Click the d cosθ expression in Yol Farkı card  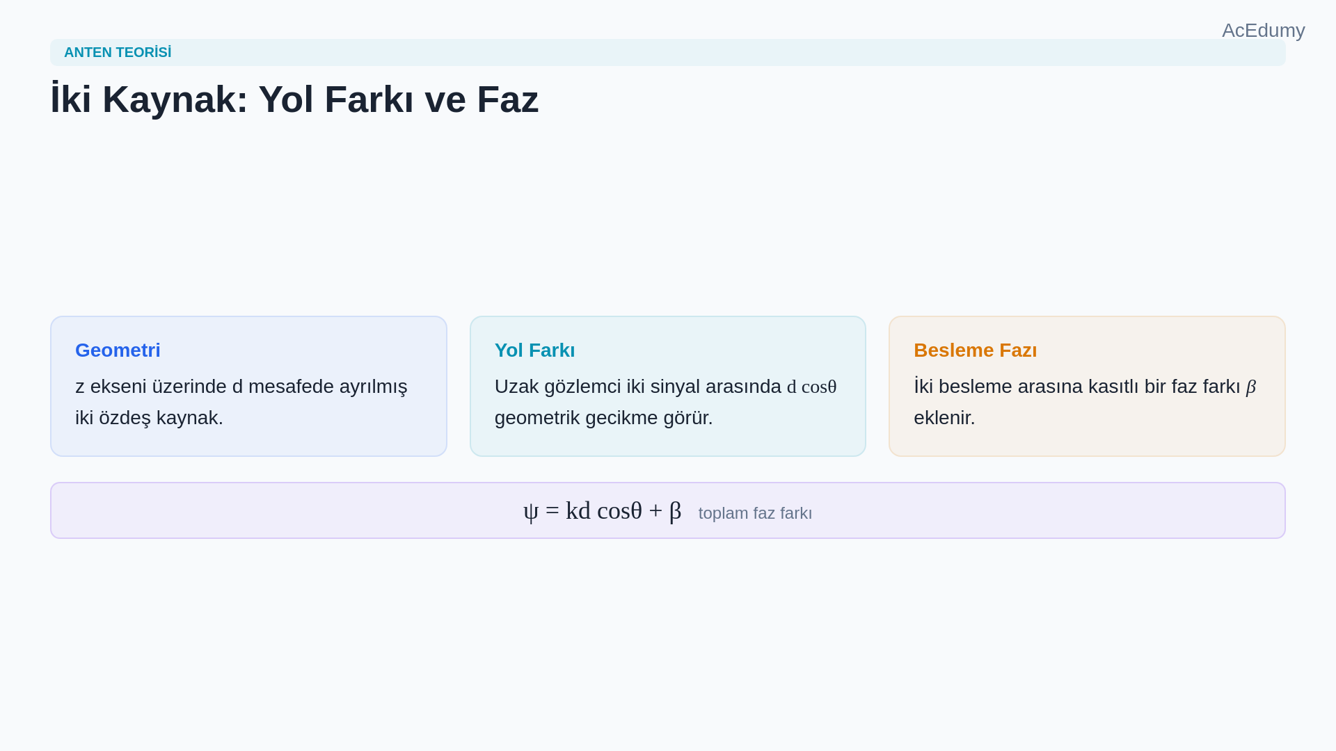point(811,387)
